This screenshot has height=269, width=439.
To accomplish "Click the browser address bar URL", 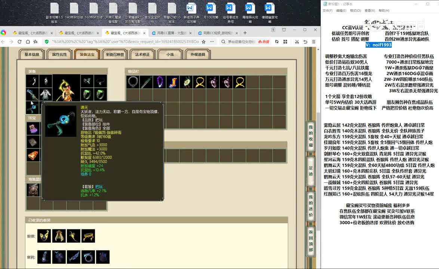I will click(125, 42).
